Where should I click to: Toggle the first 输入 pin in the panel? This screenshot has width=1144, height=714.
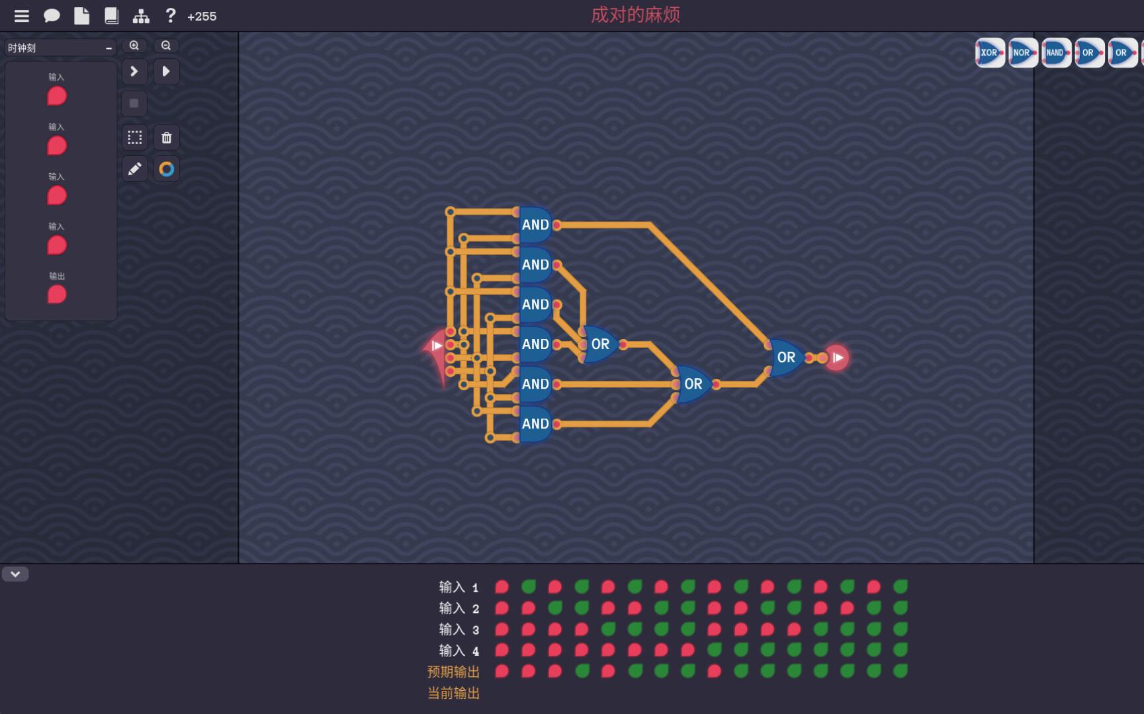[x=57, y=96]
